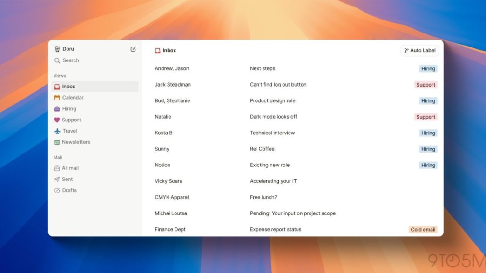
Task: Select the Inbox view in sidebar
Action: 68,87
